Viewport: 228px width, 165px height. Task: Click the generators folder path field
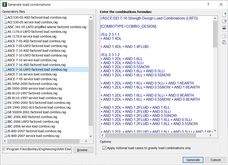click(37, 150)
